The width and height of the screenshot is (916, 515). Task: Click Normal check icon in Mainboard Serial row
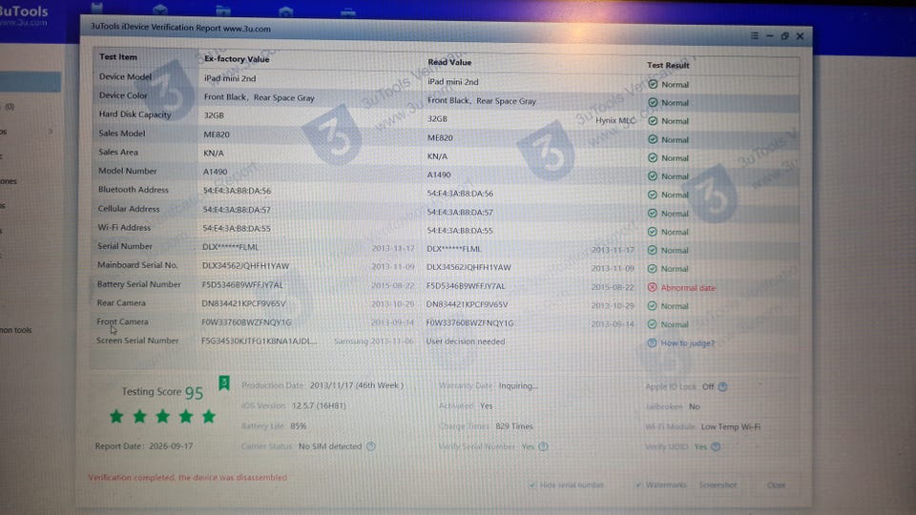click(653, 269)
